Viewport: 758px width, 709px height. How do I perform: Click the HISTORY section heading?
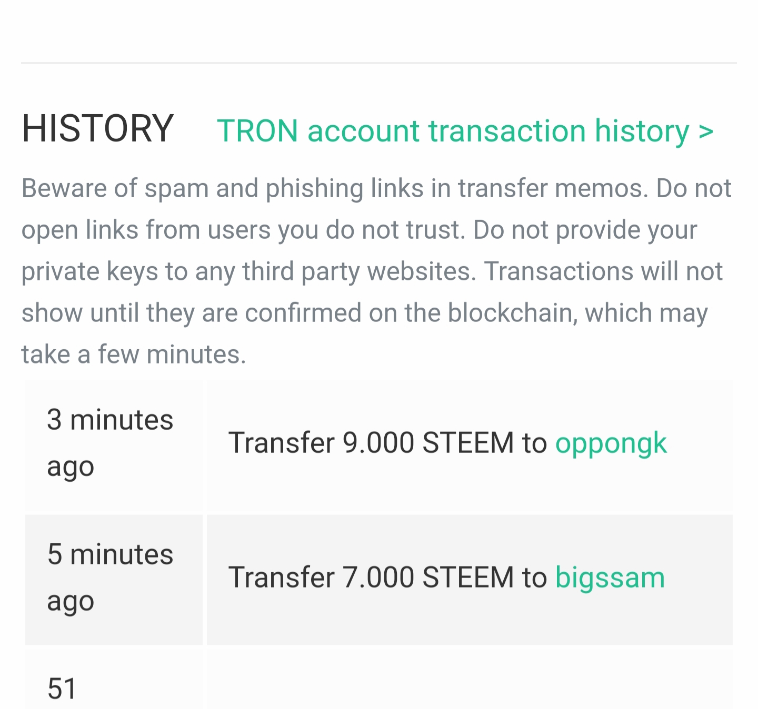point(97,129)
